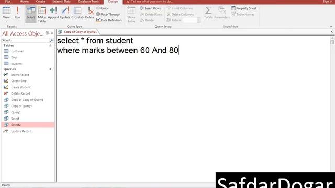Click on the 'select * from student' line
Viewport: 335px width, 188px height.
pyautogui.click(x=95, y=41)
